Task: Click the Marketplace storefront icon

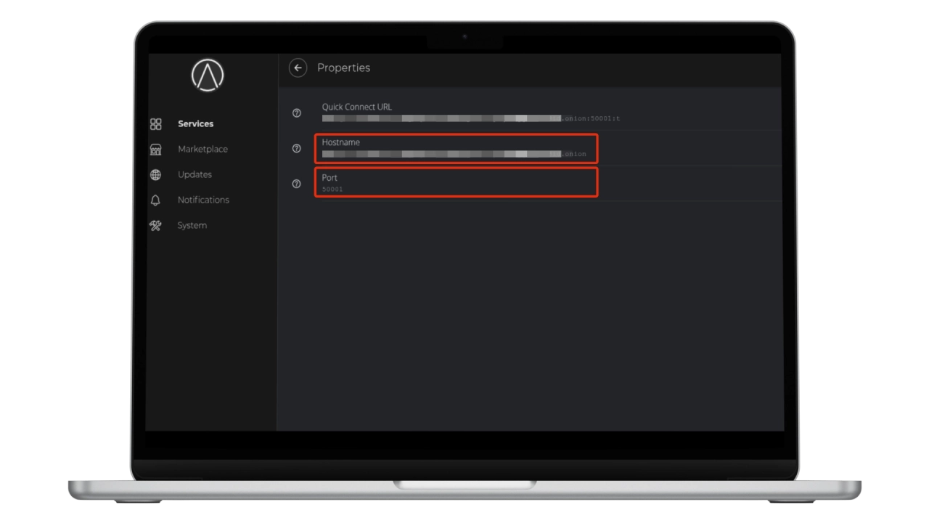Action: pos(155,150)
